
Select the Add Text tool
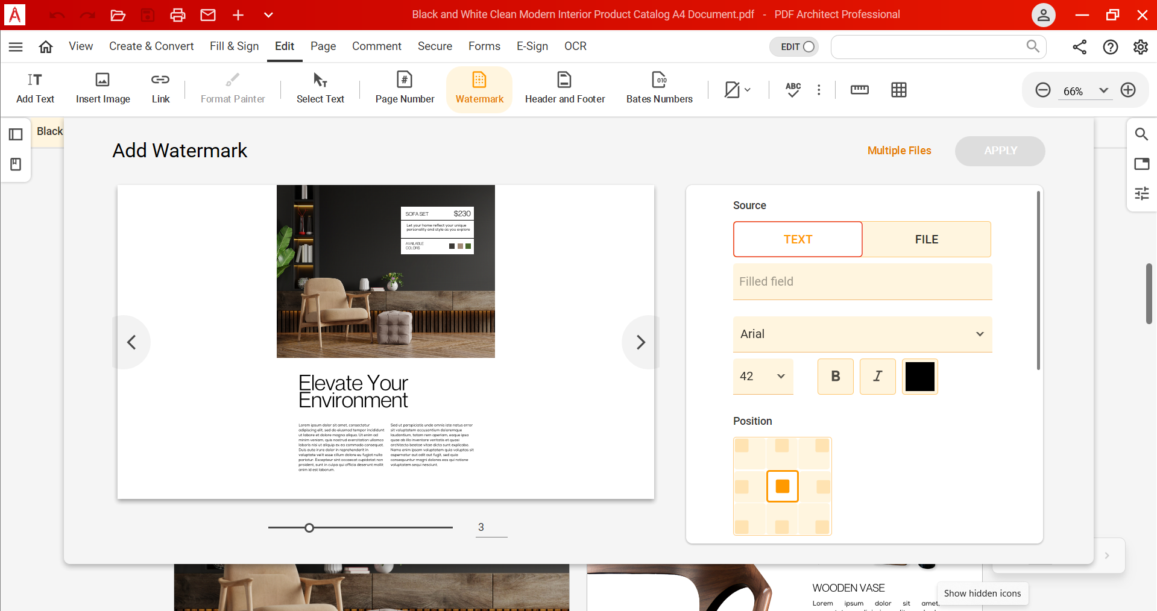[34, 87]
